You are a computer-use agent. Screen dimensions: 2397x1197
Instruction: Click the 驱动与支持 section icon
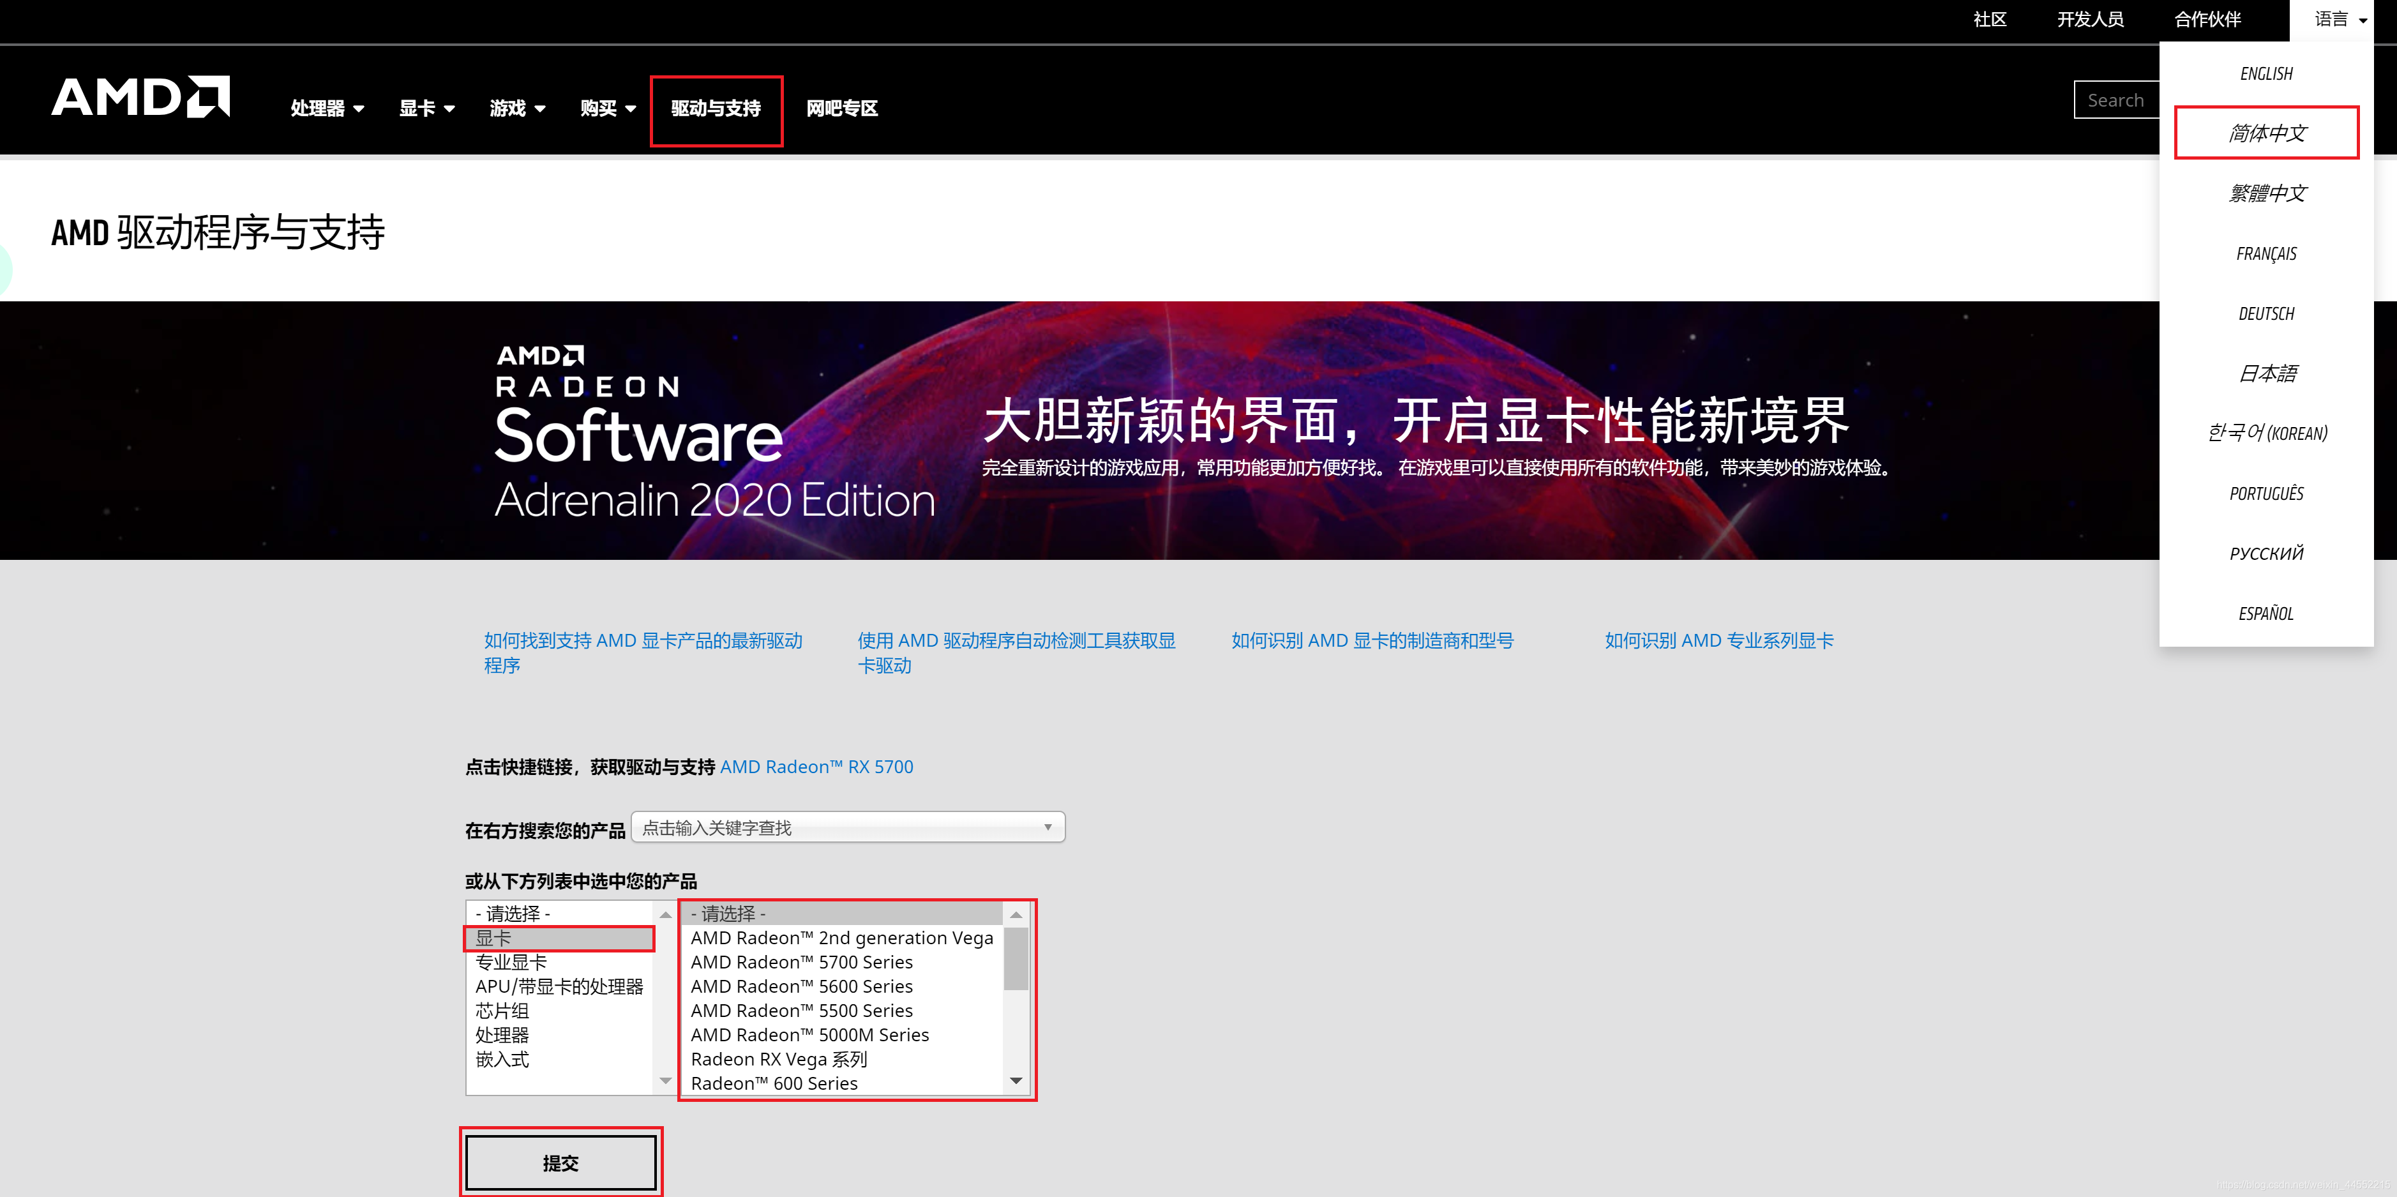(x=717, y=107)
